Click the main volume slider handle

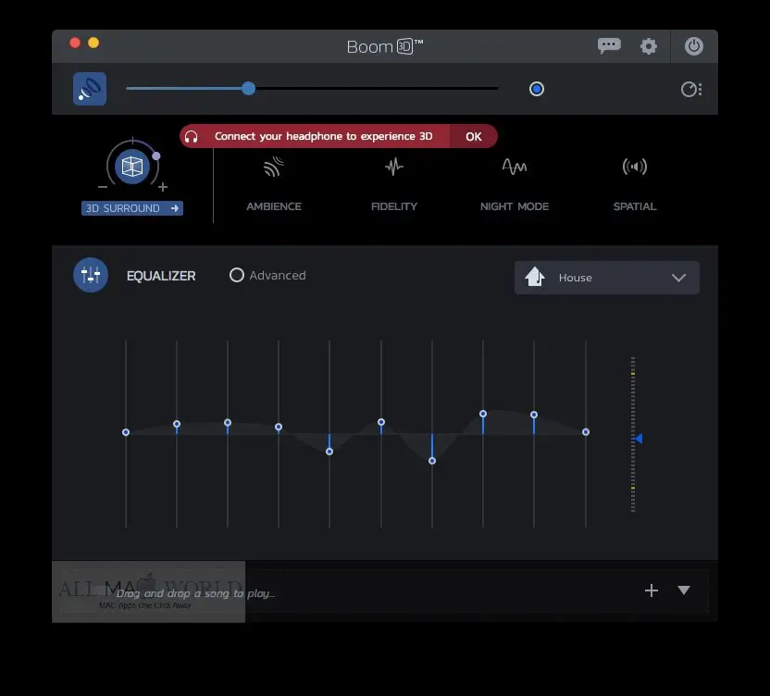(x=248, y=89)
